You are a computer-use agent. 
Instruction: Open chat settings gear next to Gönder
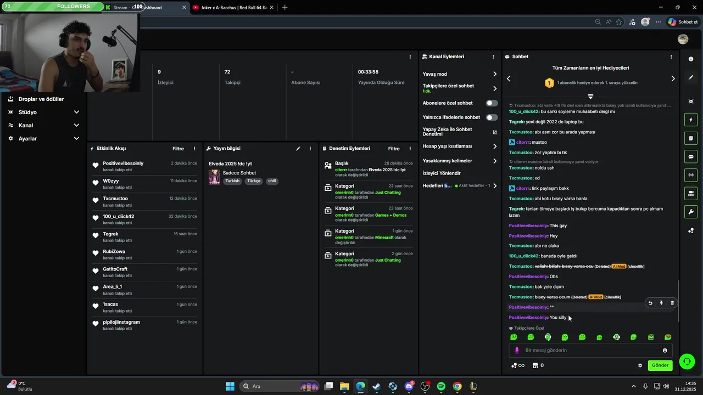click(640, 365)
